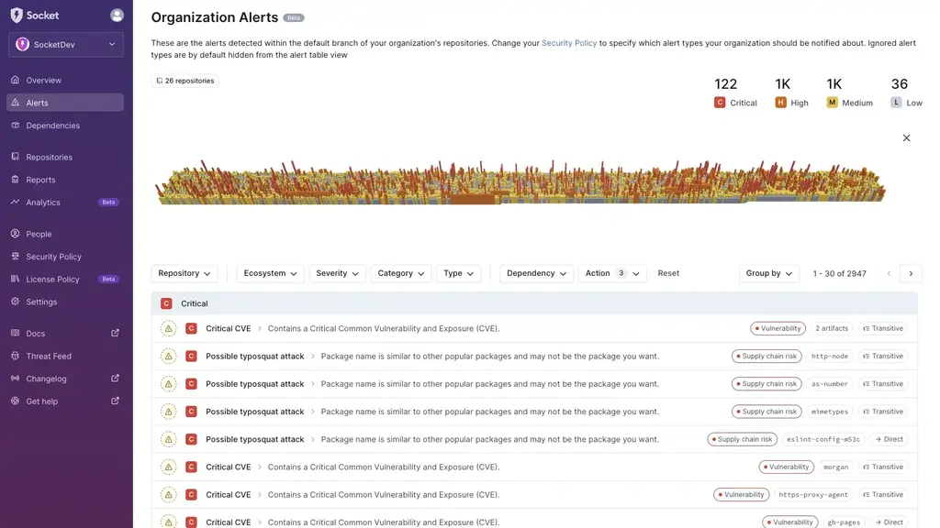
Task: Open the Repository filter dropdown
Action: coord(184,272)
